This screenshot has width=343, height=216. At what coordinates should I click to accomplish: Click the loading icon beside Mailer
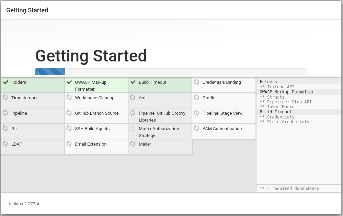(x=133, y=144)
